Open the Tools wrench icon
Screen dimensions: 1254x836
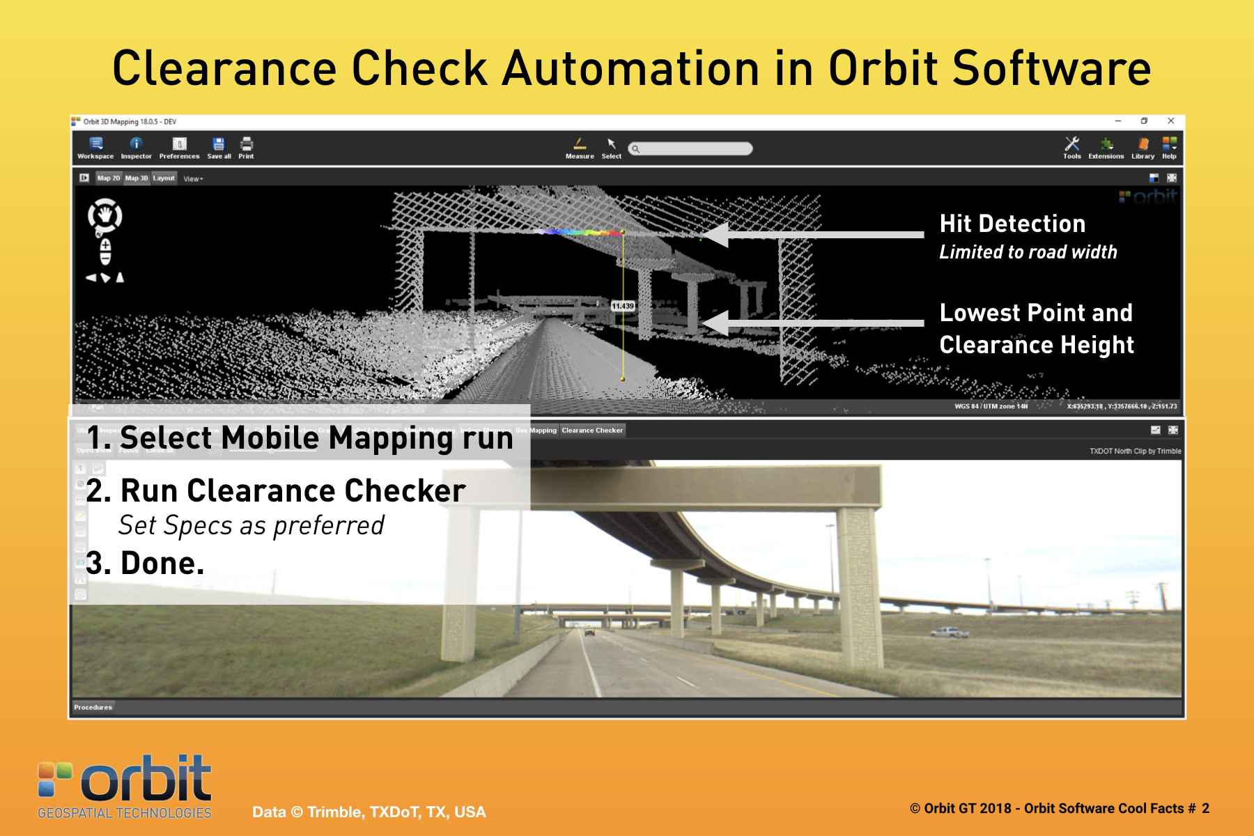[x=1071, y=147]
